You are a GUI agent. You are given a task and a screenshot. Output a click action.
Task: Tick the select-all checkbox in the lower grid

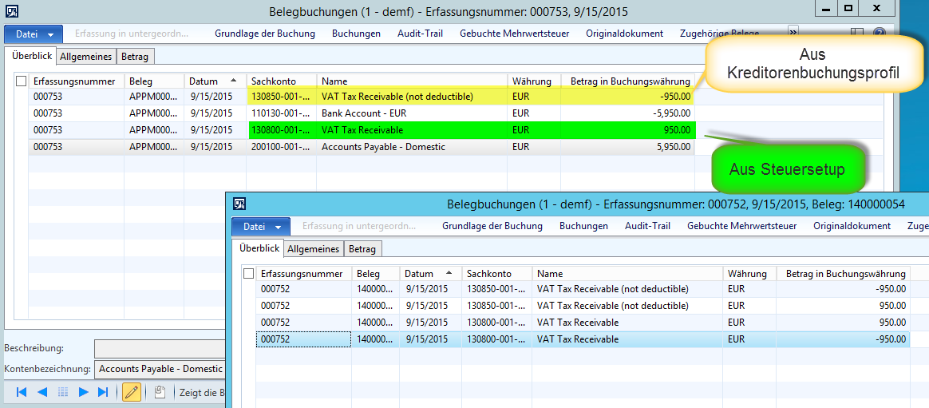(249, 274)
